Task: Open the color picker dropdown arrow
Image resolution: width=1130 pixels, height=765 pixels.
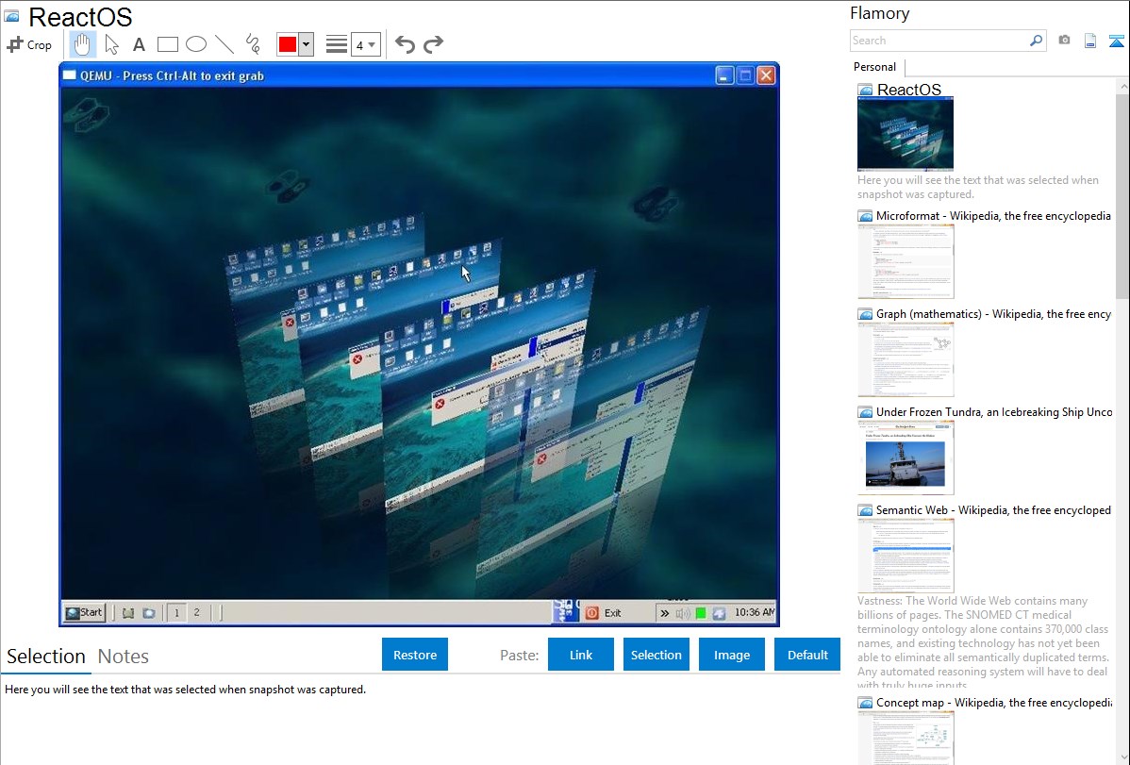Action: click(306, 44)
